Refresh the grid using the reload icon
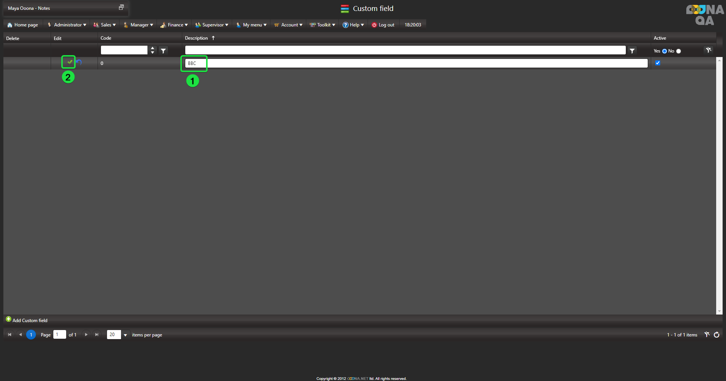Screen dimensions: 726x381 (x=717, y=335)
